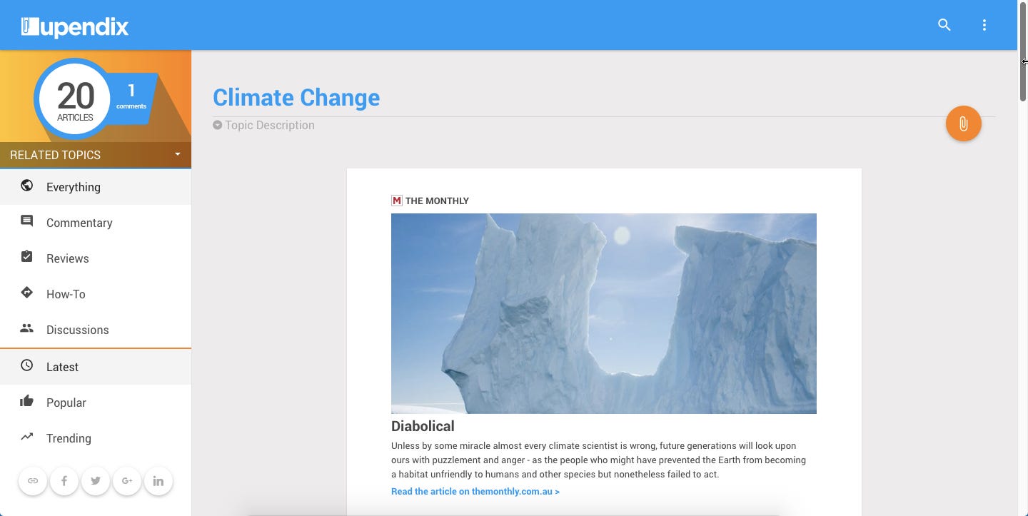Share topic on LinkedIn

point(158,481)
